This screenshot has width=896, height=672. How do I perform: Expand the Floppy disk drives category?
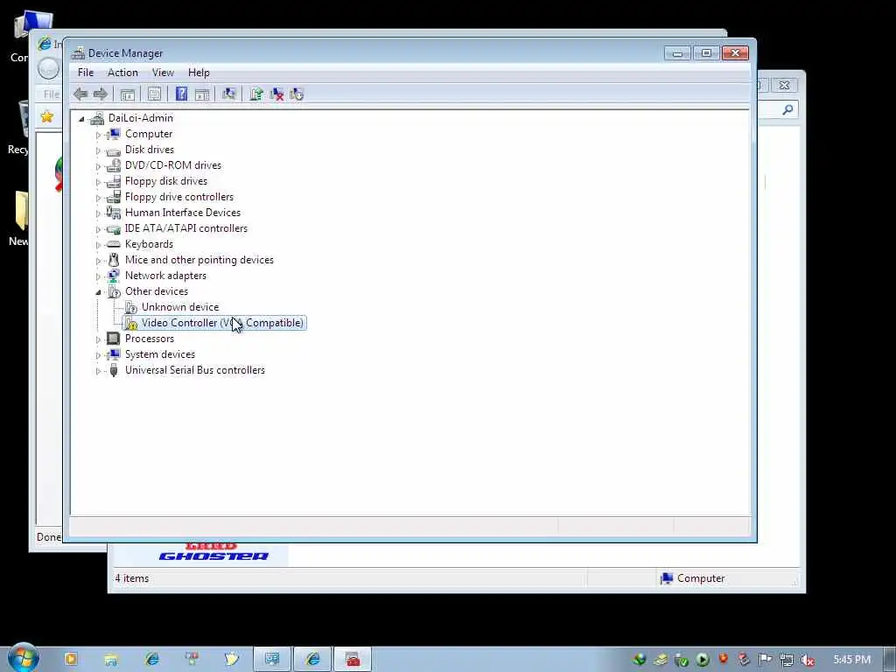click(98, 182)
